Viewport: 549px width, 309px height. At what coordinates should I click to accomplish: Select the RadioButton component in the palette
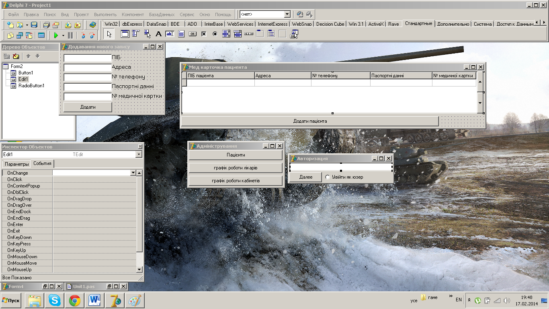(215, 34)
